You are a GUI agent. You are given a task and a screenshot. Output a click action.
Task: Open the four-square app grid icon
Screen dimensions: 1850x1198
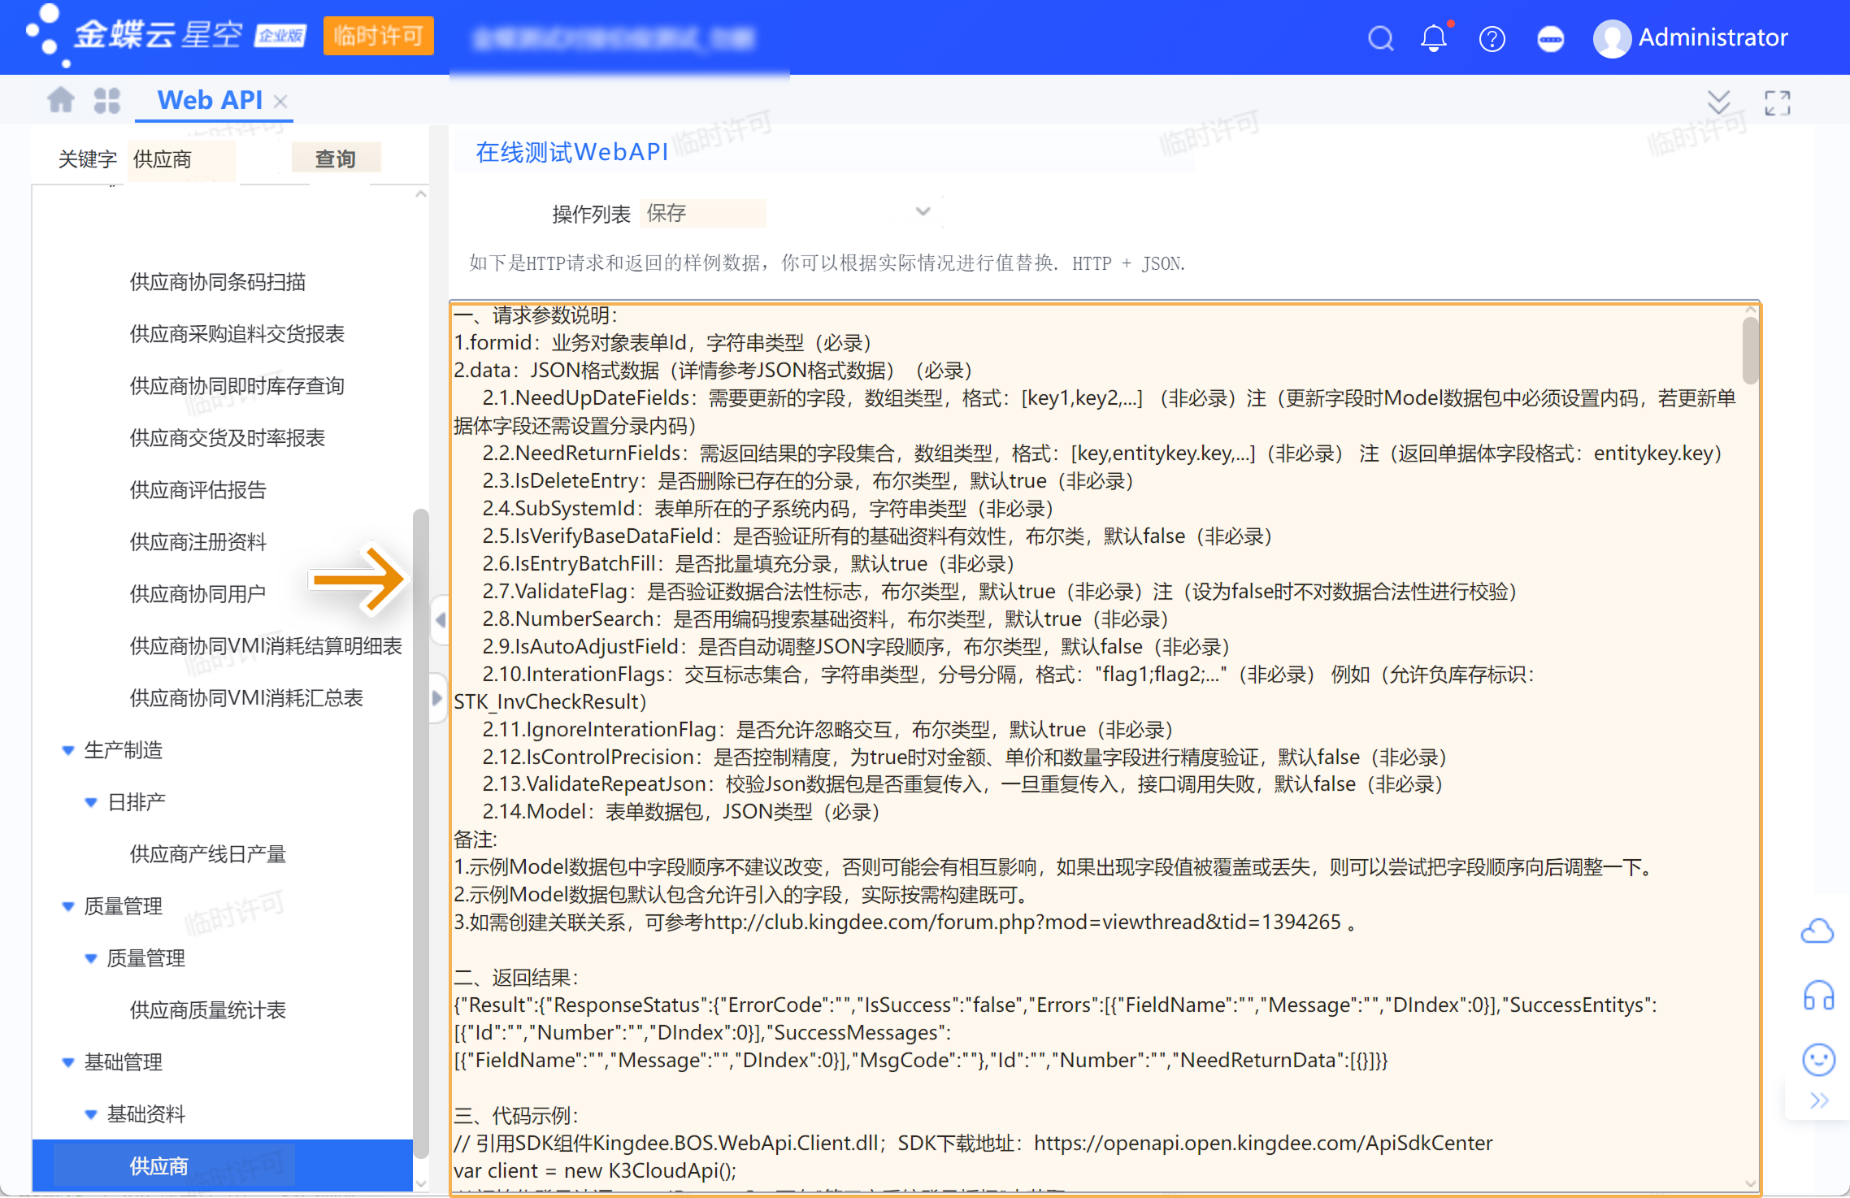(106, 100)
